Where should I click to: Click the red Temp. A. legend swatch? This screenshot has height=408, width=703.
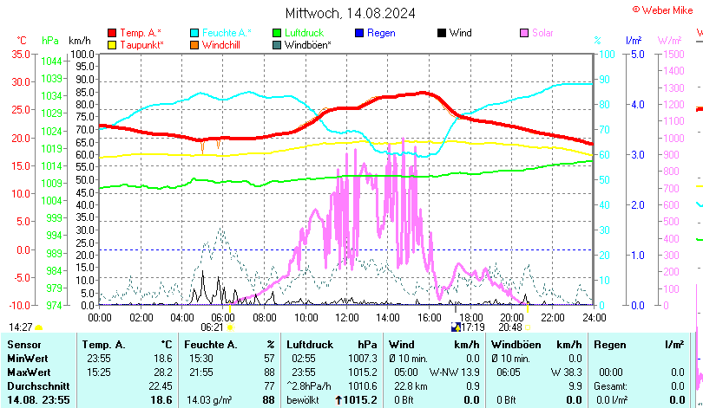(111, 33)
